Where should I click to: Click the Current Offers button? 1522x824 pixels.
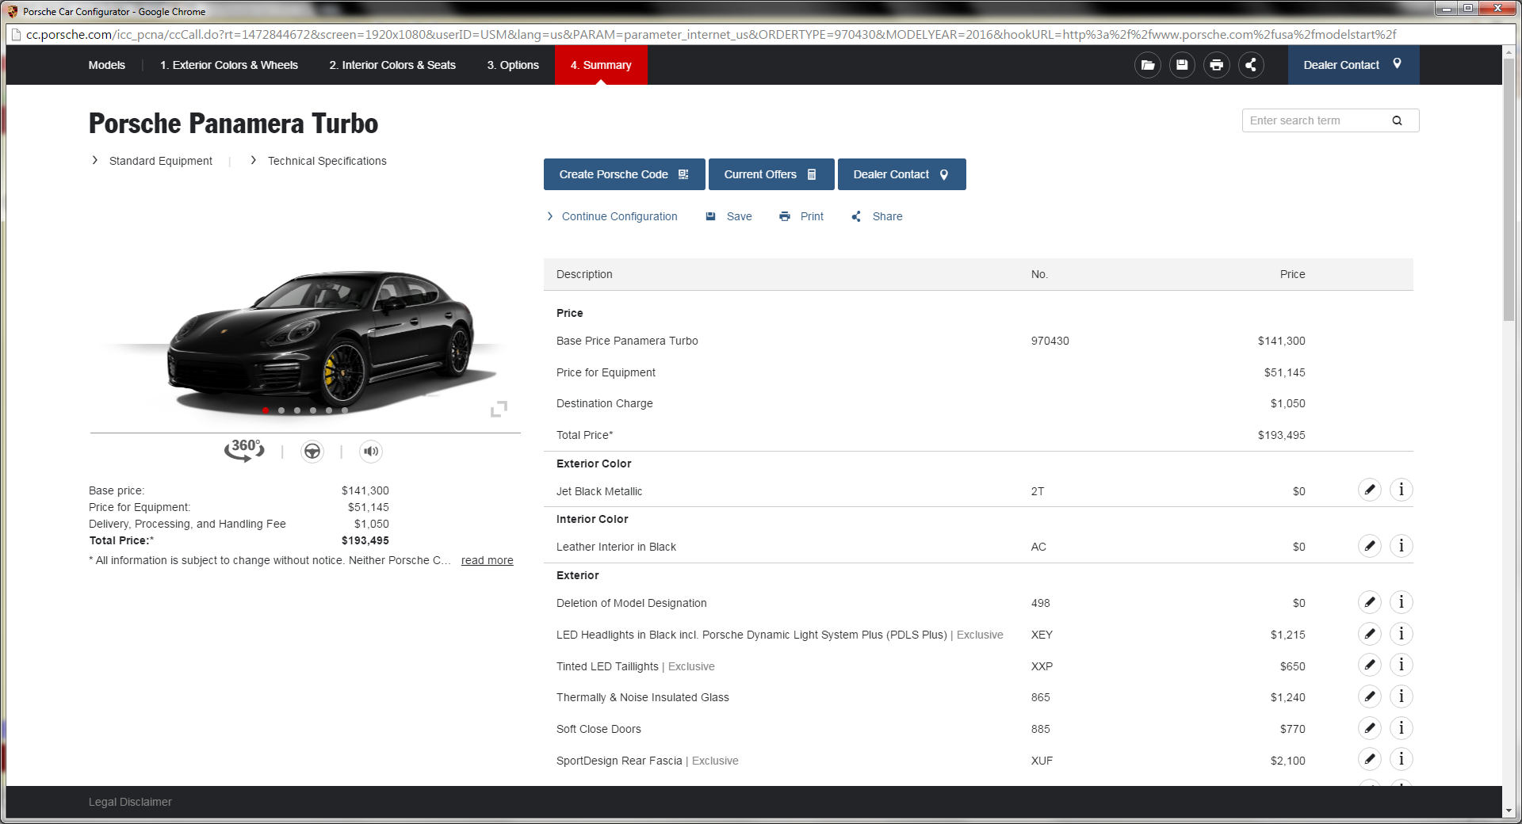pos(771,174)
